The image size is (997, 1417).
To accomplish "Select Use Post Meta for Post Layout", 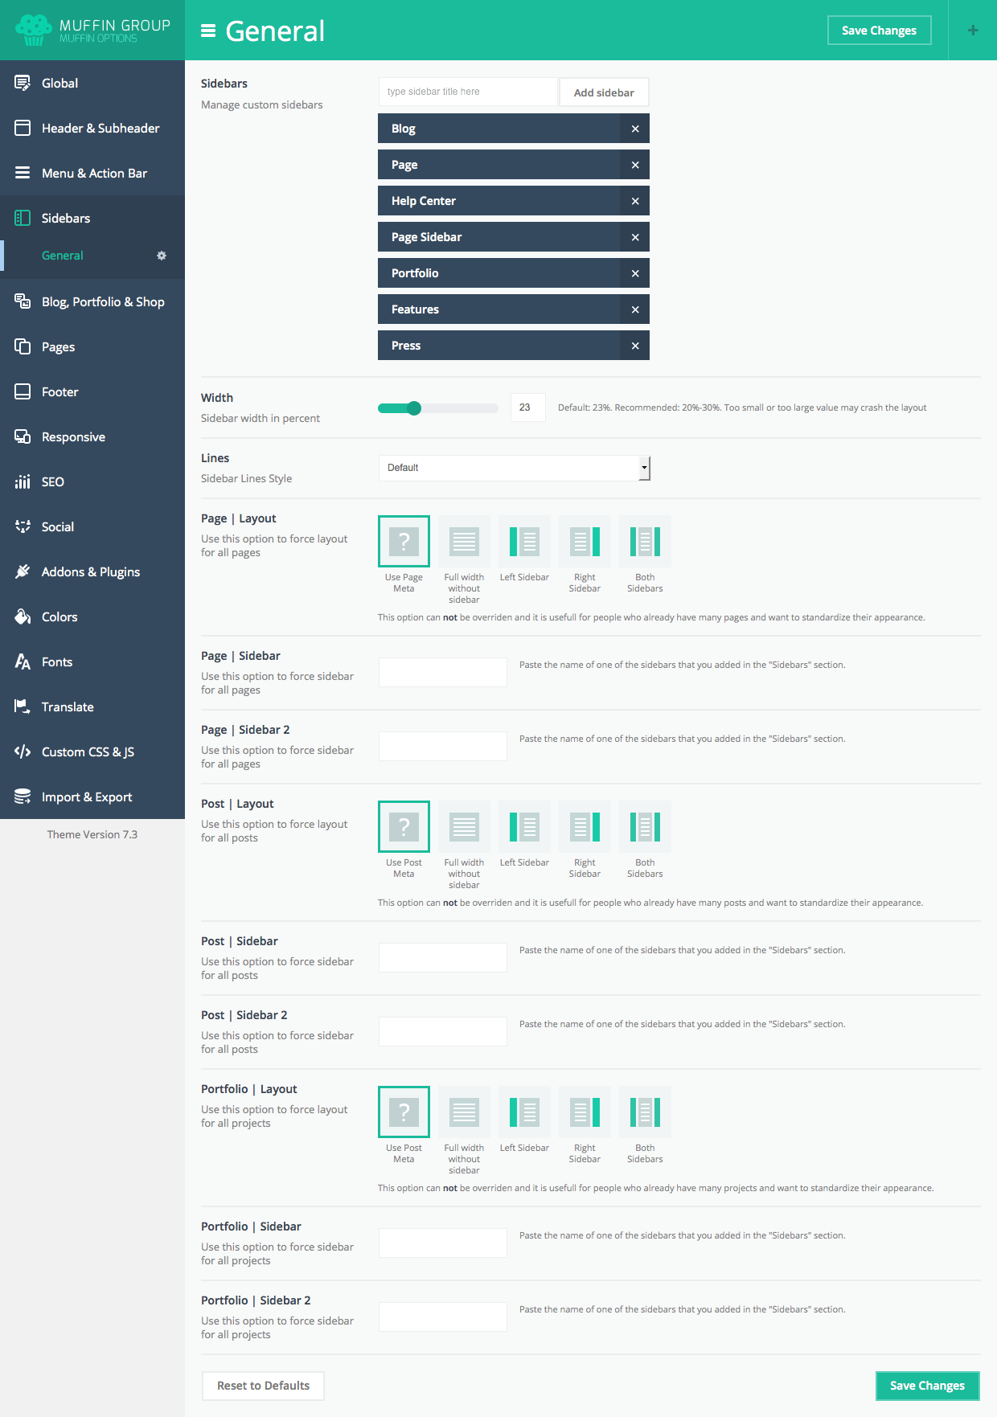I will click(x=404, y=827).
